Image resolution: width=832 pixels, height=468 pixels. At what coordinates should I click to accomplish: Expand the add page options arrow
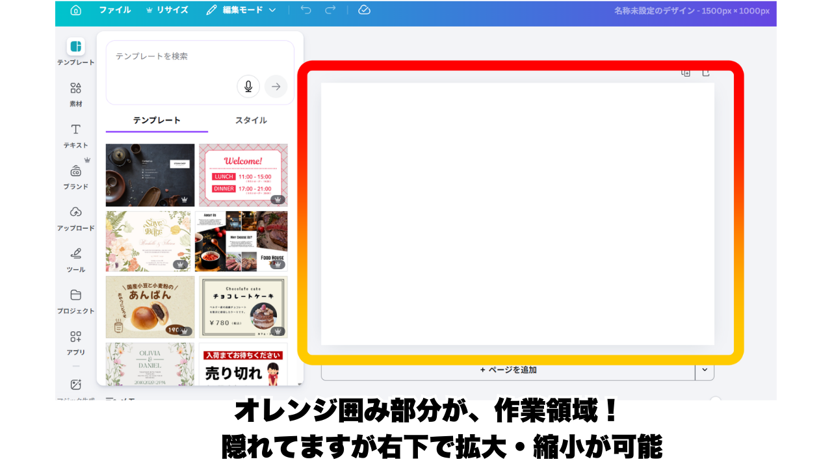705,370
